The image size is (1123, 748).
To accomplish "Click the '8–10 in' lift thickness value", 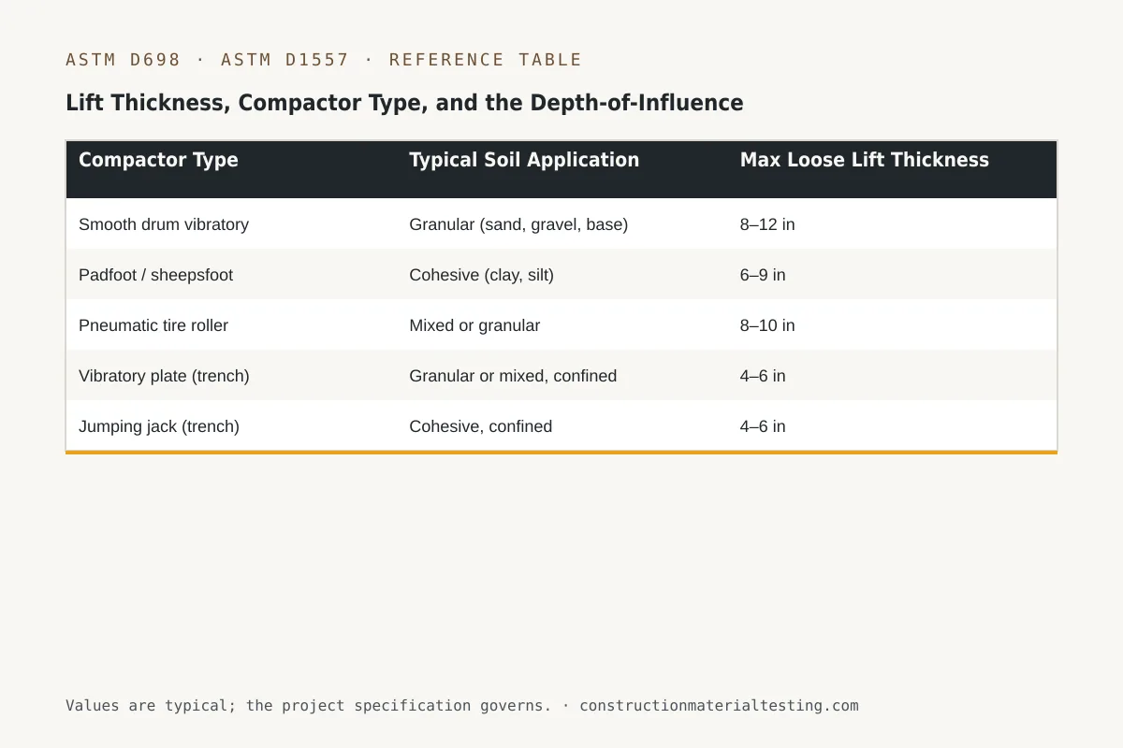I will (767, 325).
